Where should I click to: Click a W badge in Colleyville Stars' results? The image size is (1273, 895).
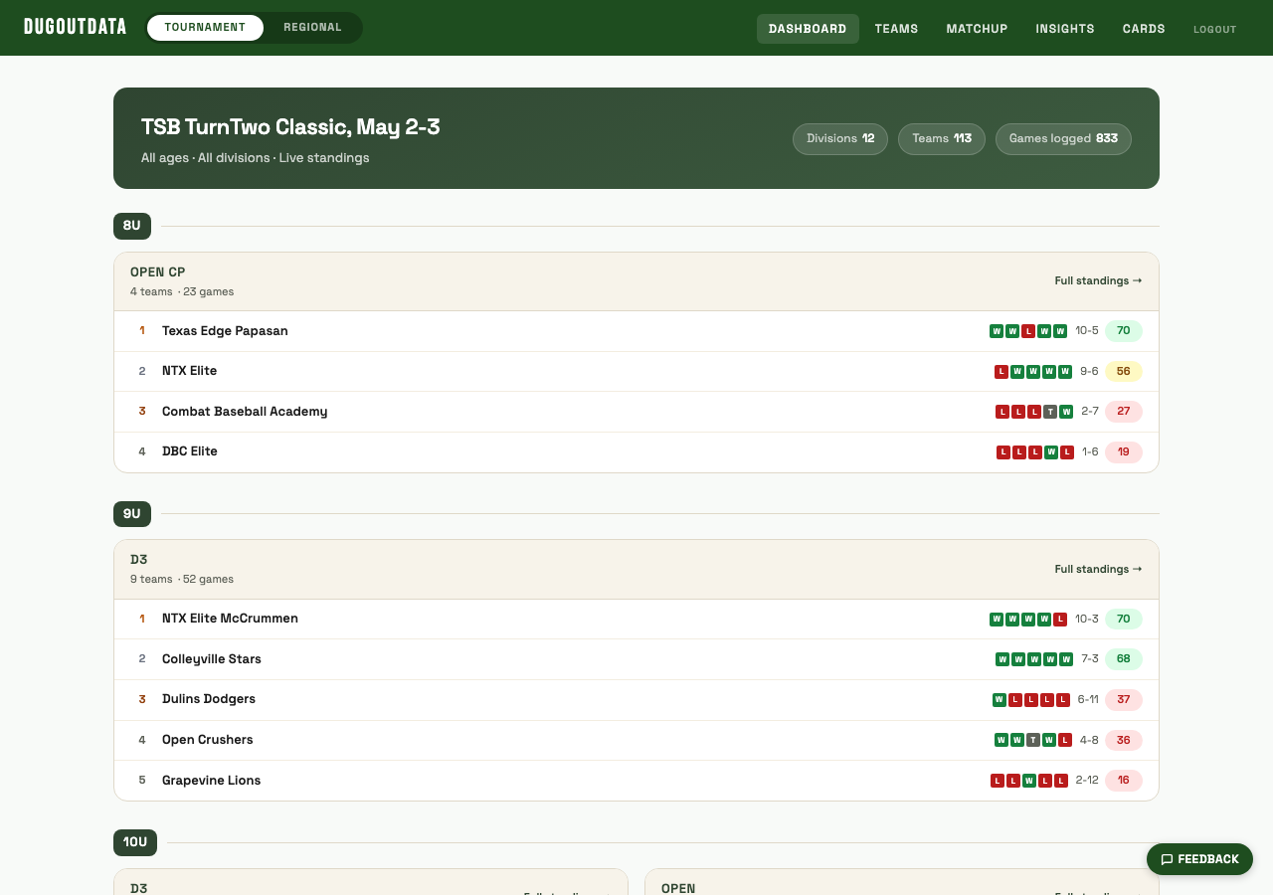(x=1001, y=658)
